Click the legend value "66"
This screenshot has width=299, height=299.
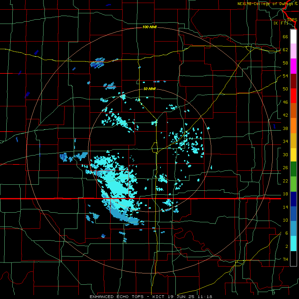[x=285, y=37]
